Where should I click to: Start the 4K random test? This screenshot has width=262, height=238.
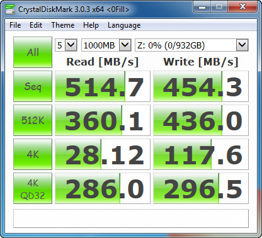(33, 154)
